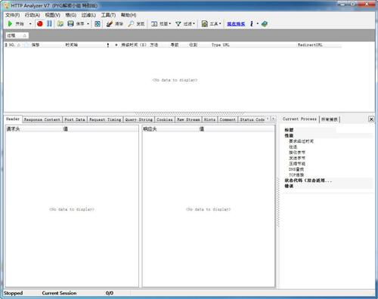This screenshot has width=378, height=299.
Task: Open the dropdown arrow next to Save button
Action: [x=88, y=24]
